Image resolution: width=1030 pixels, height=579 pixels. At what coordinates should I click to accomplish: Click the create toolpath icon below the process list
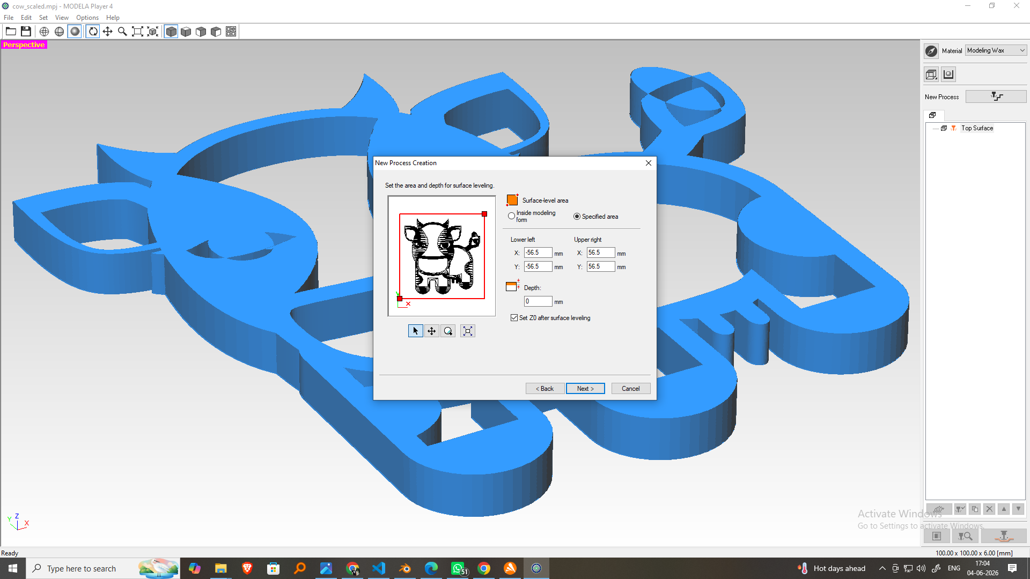coord(939,509)
